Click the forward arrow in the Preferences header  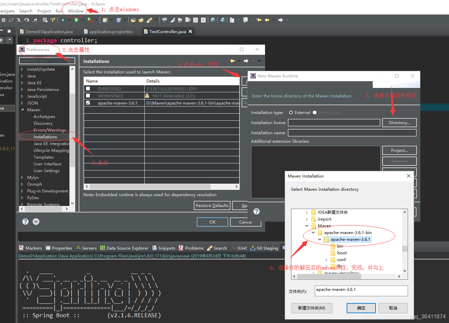tap(246, 61)
